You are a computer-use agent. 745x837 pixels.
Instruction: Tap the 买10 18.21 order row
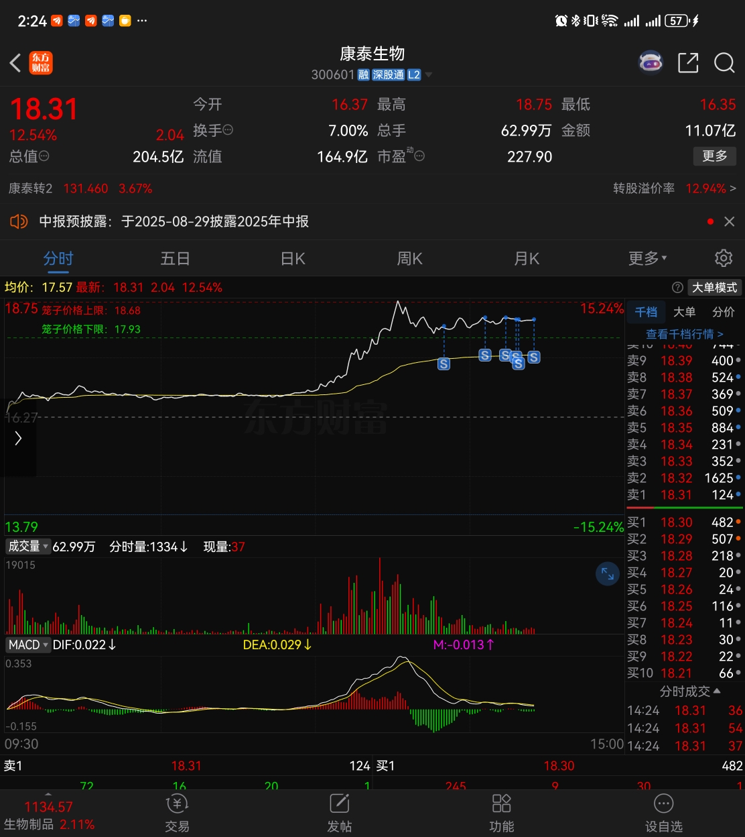(684, 673)
